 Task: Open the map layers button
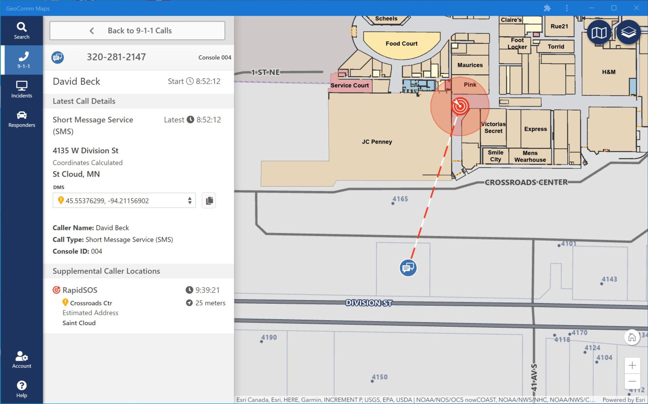tap(628, 32)
